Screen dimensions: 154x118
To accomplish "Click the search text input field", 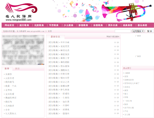I will 123,31.
